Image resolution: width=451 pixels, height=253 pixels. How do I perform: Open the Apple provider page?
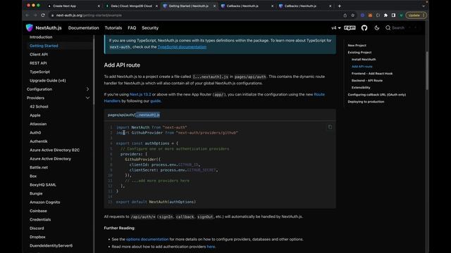35,115
